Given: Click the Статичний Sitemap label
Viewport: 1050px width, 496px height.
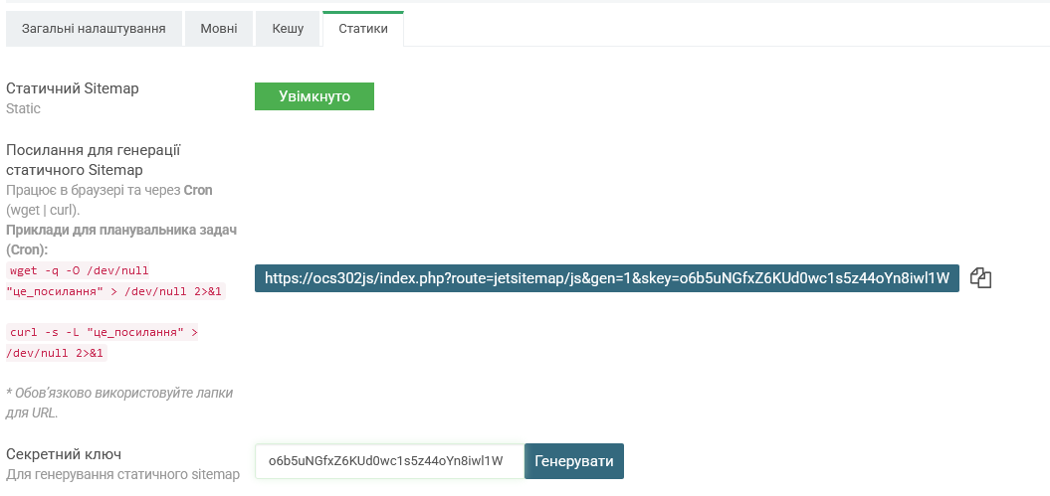Looking at the screenshot, I should [73, 88].
